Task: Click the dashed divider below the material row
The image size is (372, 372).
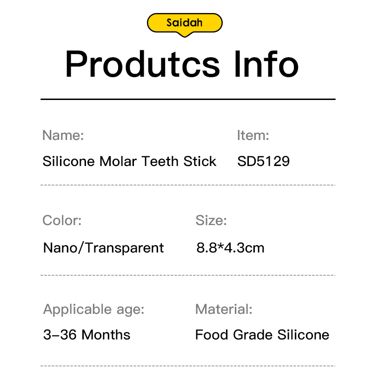Action: click(x=188, y=365)
